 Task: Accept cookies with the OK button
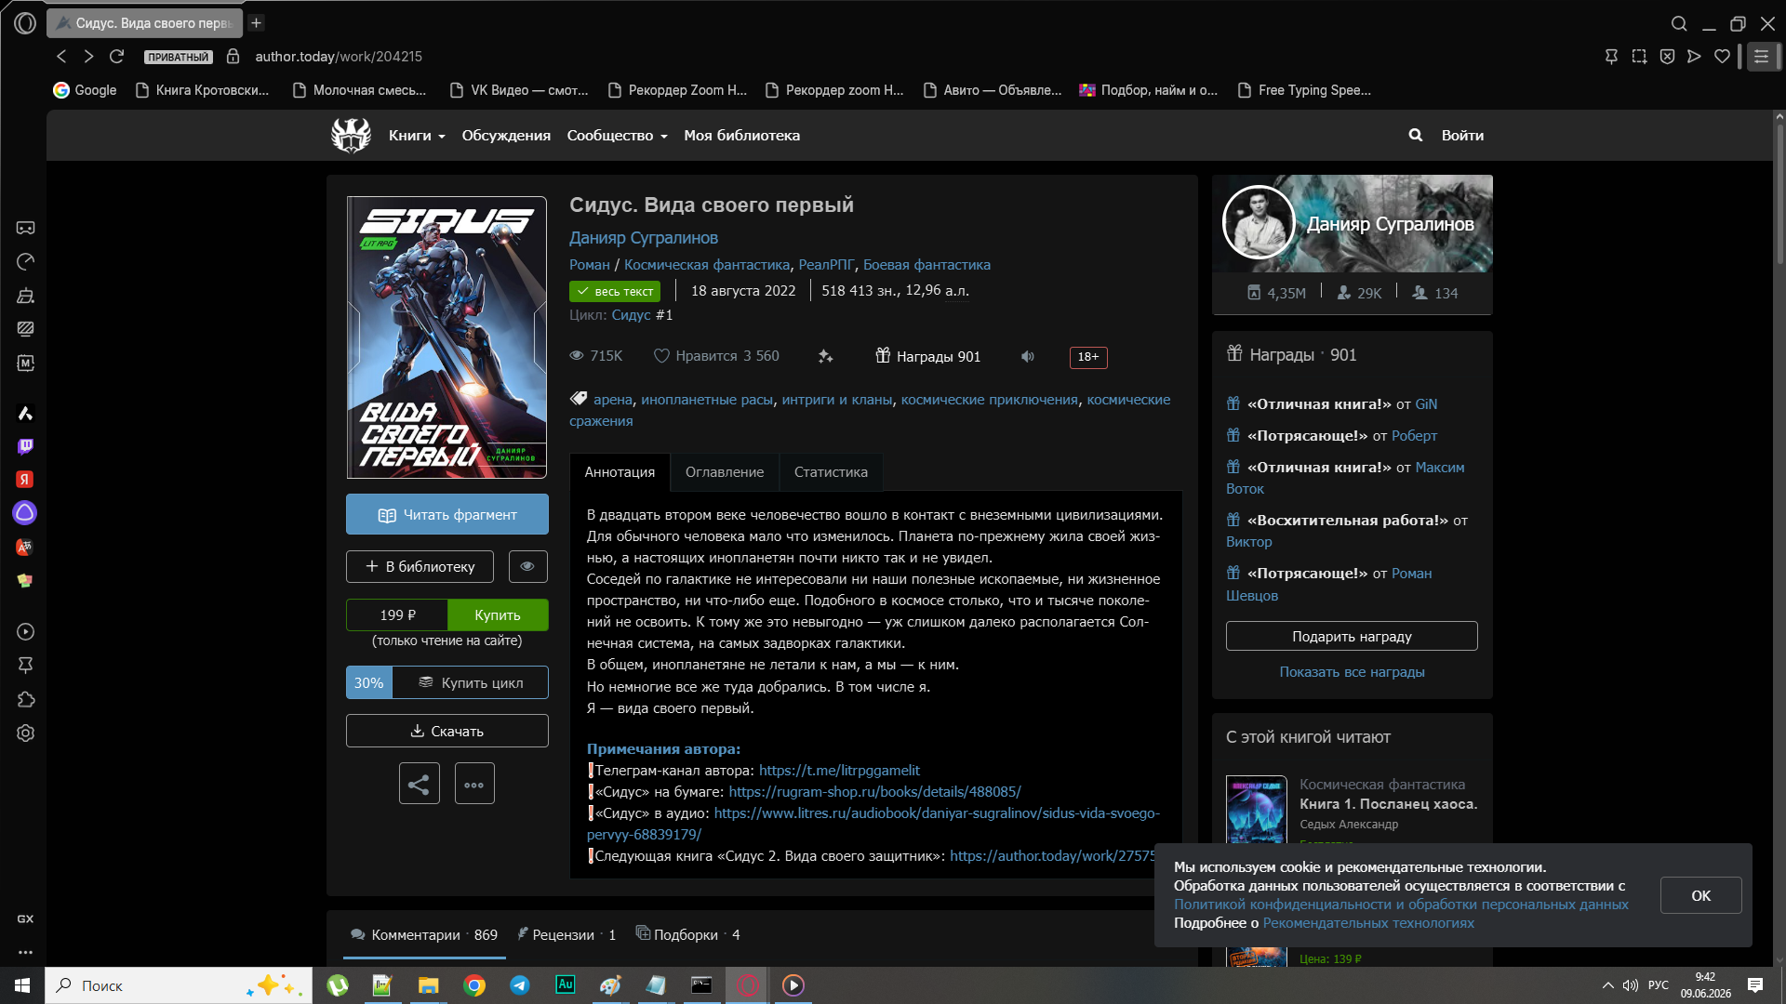tap(1700, 895)
